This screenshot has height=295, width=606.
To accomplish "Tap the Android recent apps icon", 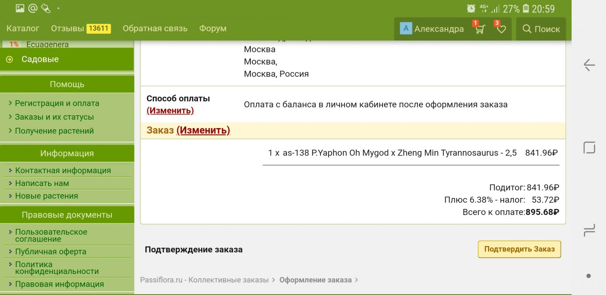I will click(589, 230).
